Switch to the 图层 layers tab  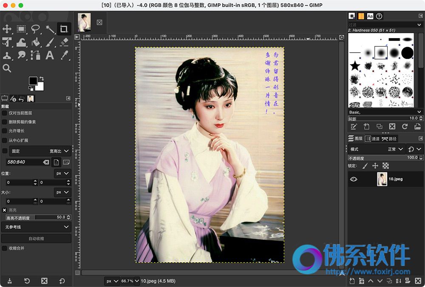click(x=355, y=139)
